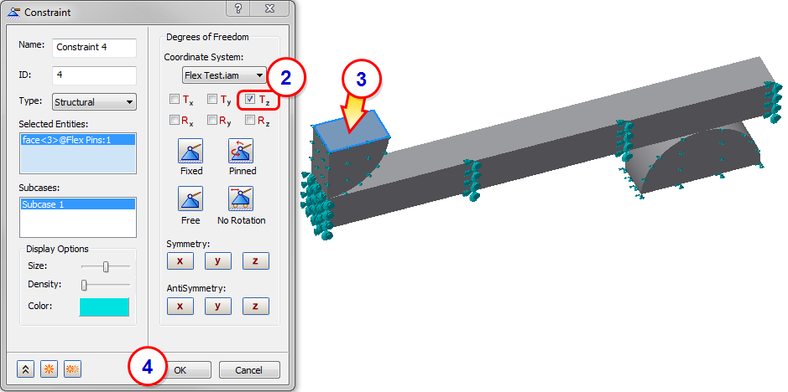The image size is (788, 392).
Task: Select Subcase 1 in Subcases list
Action: (x=78, y=204)
